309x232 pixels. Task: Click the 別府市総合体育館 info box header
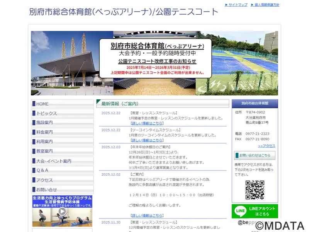point(255,103)
